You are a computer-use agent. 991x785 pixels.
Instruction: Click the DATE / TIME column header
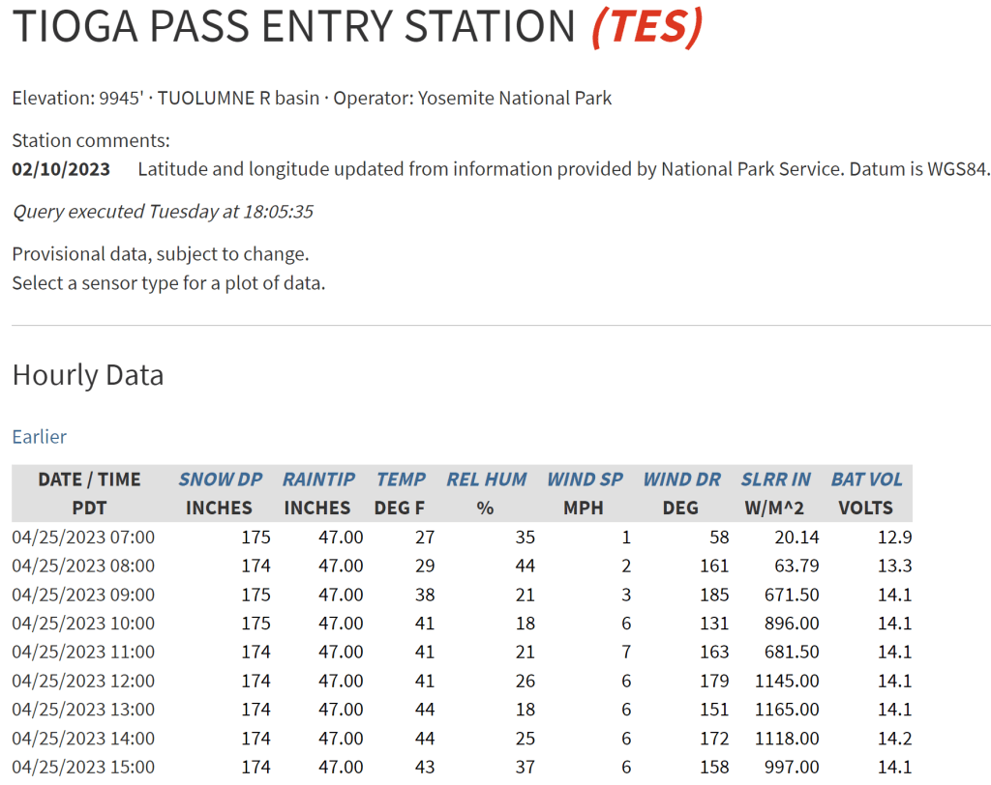(x=89, y=480)
